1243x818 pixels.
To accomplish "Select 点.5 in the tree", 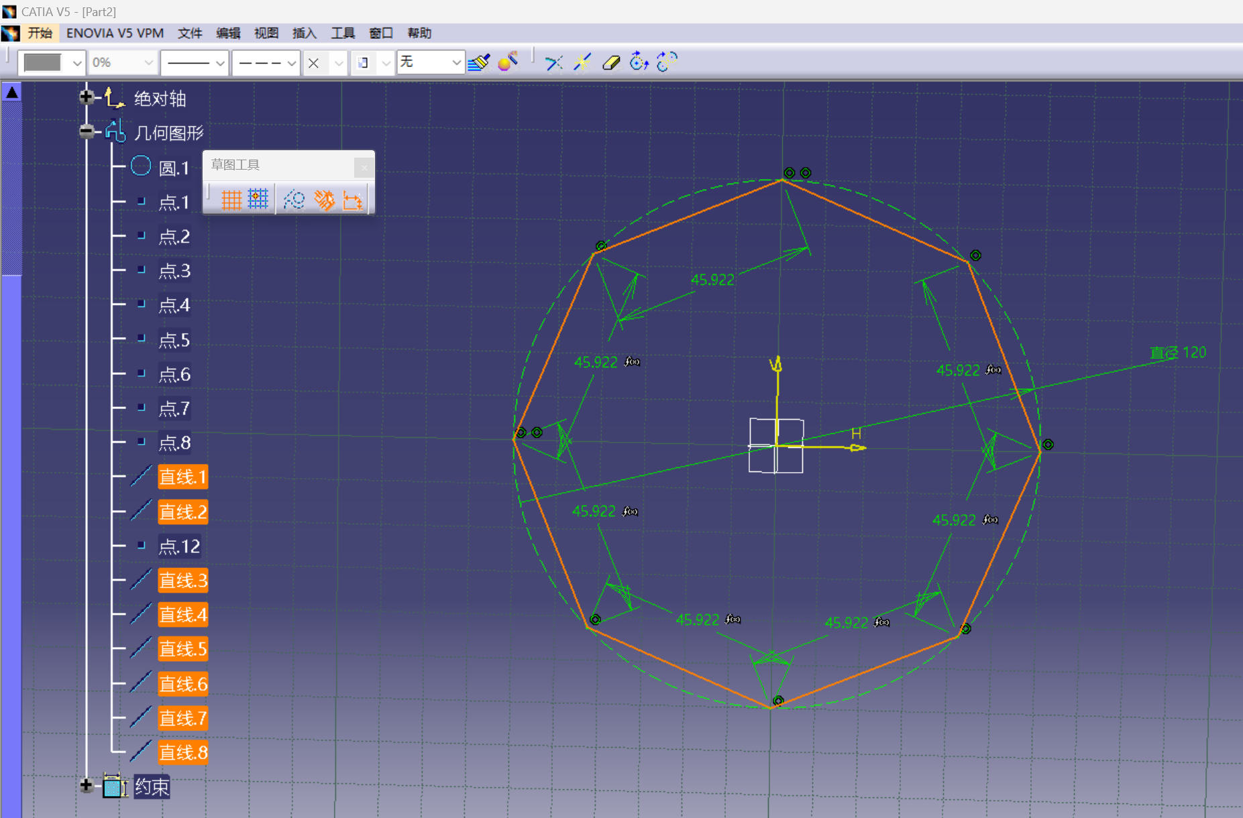I will [x=174, y=340].
